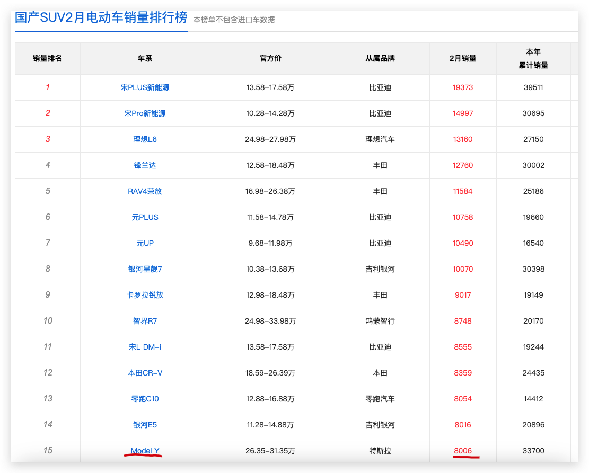Click cumulative sales value 33700

pos(533,450)
